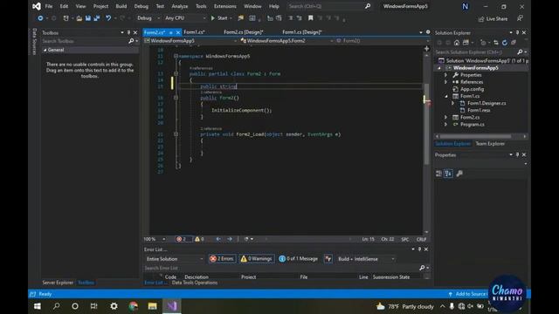Click the bookmark toolbar icon
The image size is (559, 314).
tap(311, 18)
